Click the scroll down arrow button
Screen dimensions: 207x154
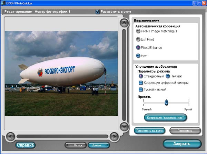coord(123,126)
